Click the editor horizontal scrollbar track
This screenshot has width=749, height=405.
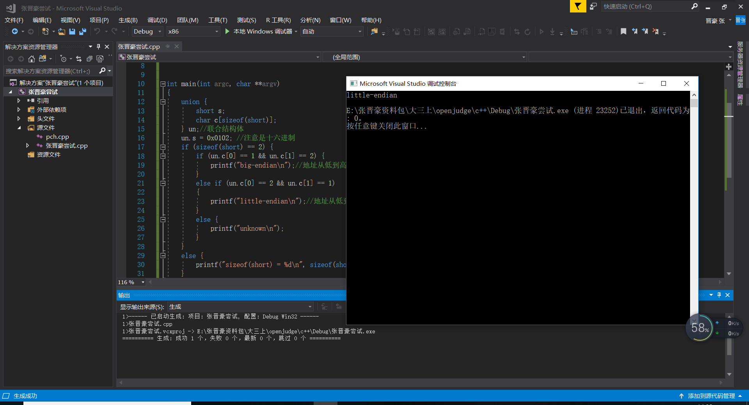[x=435, y=282]
